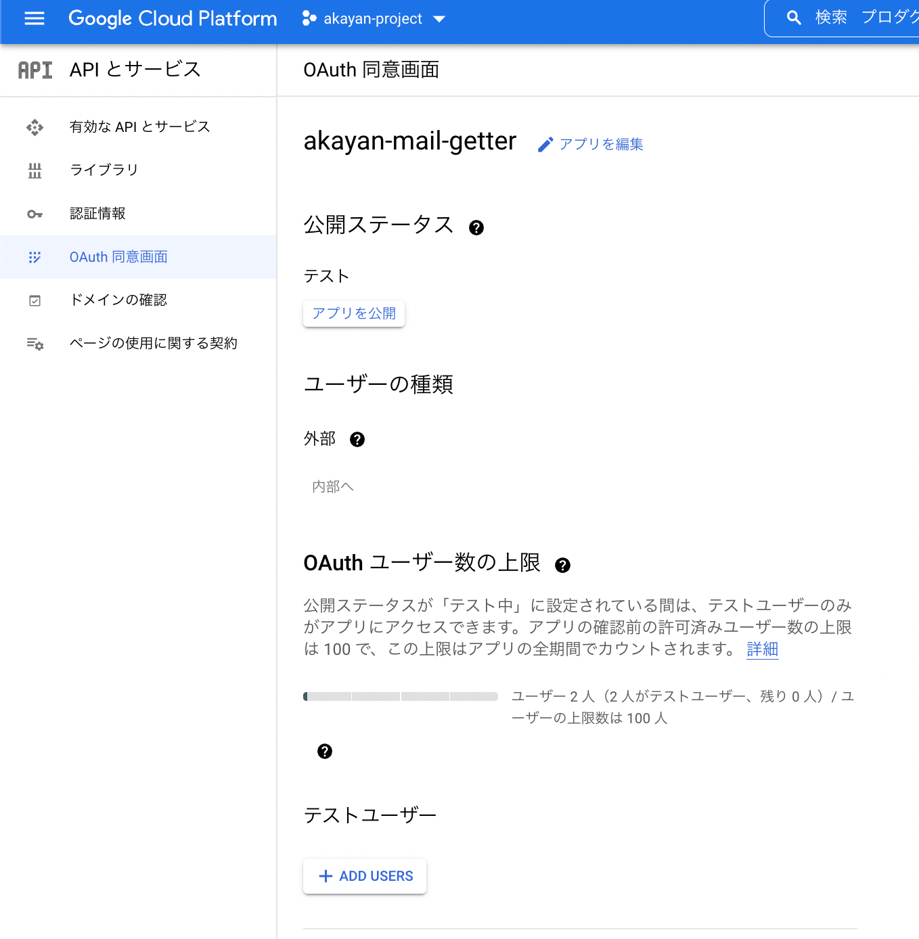This screenshot has height=939, width=919.
Task: Click the ADD USERS button
Action: [x=365, y=876]
